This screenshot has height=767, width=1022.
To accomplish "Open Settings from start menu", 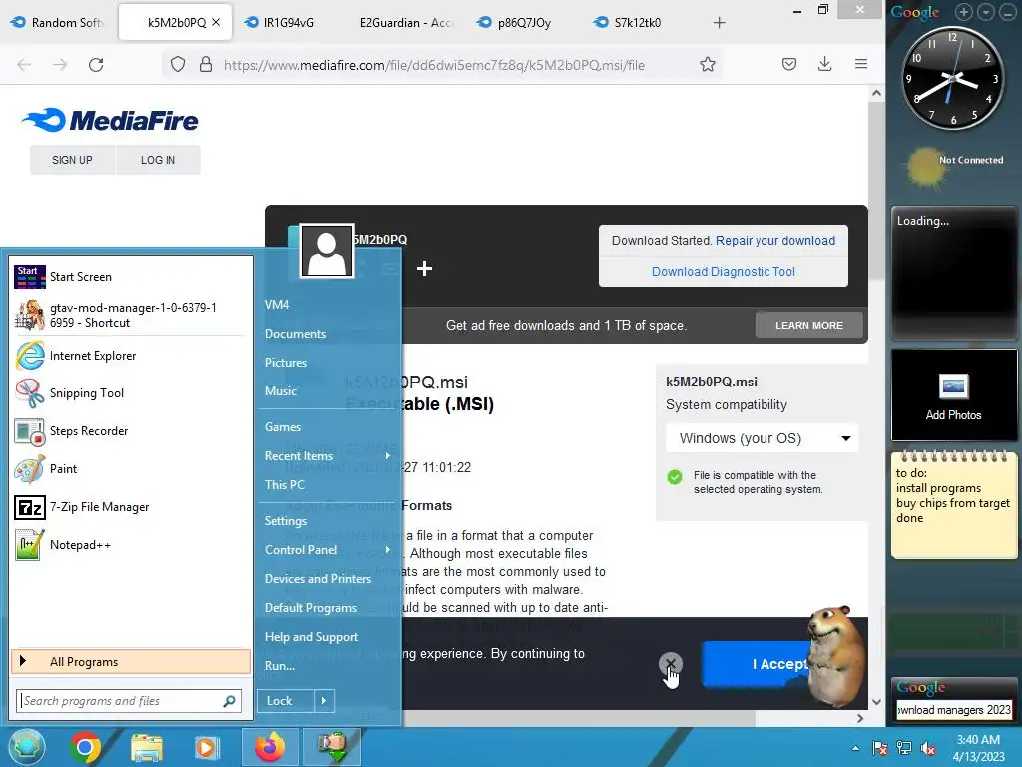I will coord(286,521).
